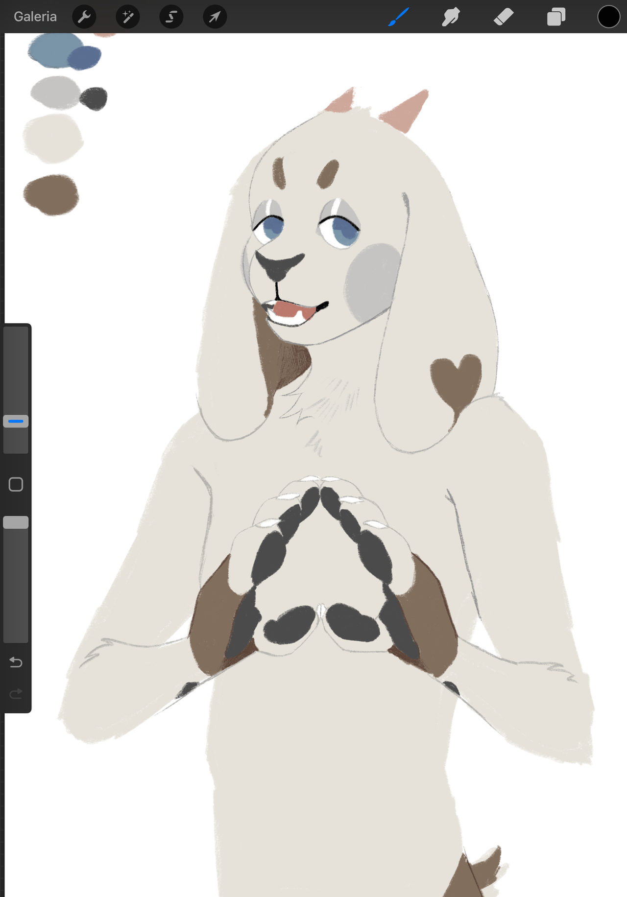Tap the dark blue palette blob
This screenshot has width=627, height=897.
(84, 58)
